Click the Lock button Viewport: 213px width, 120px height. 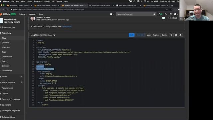pos(149,35)
